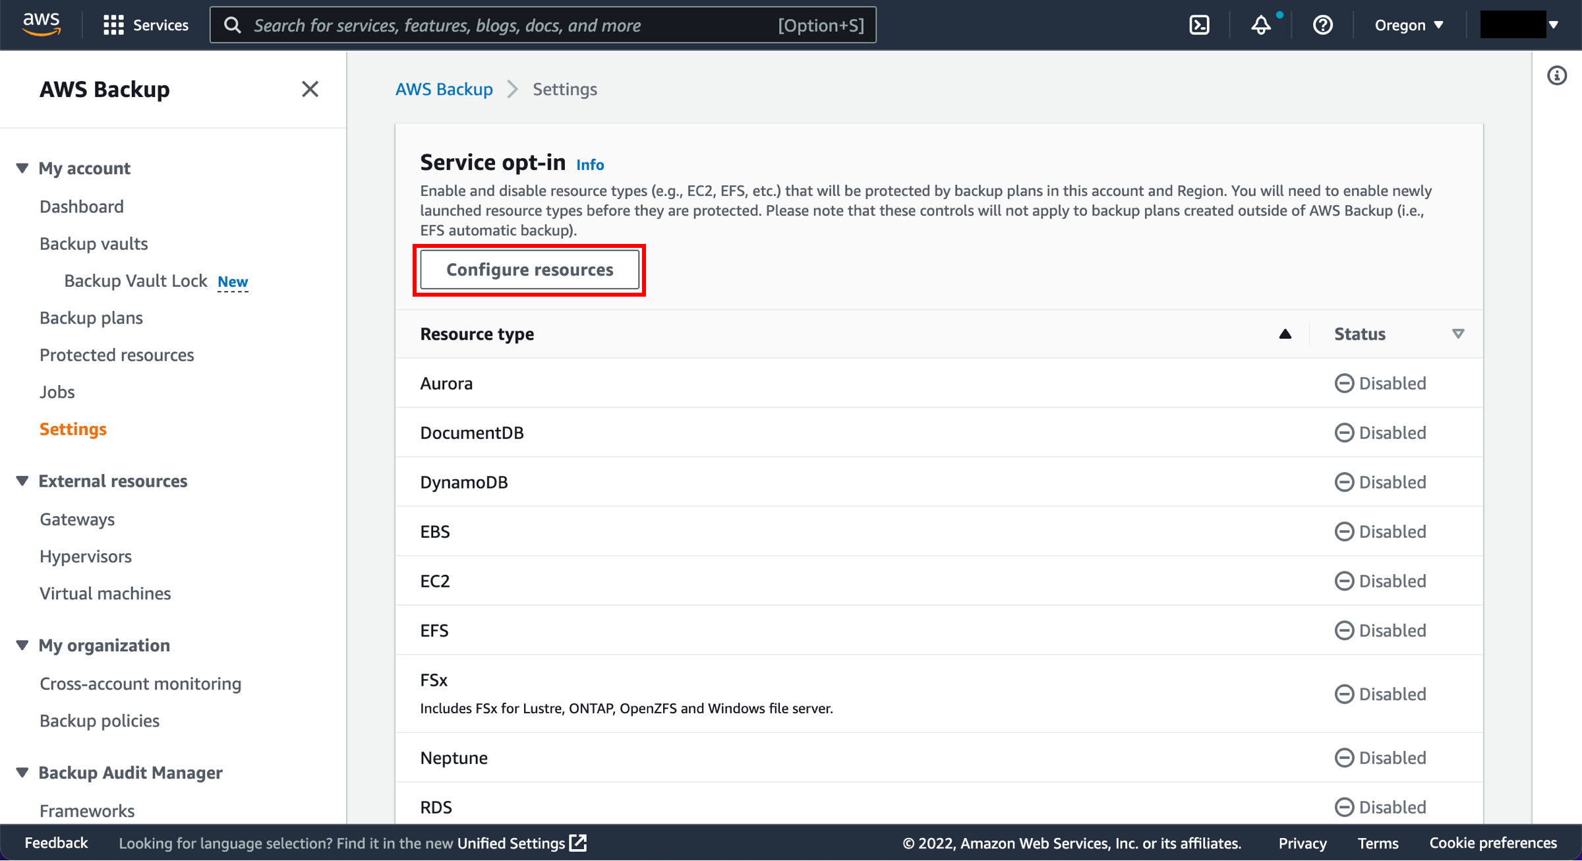The width and height of the screenshot is (1582, 861).
Task: Open CloudShell terminal icon
Action: 1199,25
